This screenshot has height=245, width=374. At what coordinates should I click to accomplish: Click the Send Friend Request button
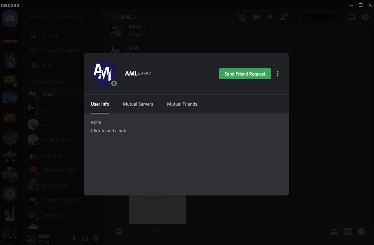tap(245, 74)
